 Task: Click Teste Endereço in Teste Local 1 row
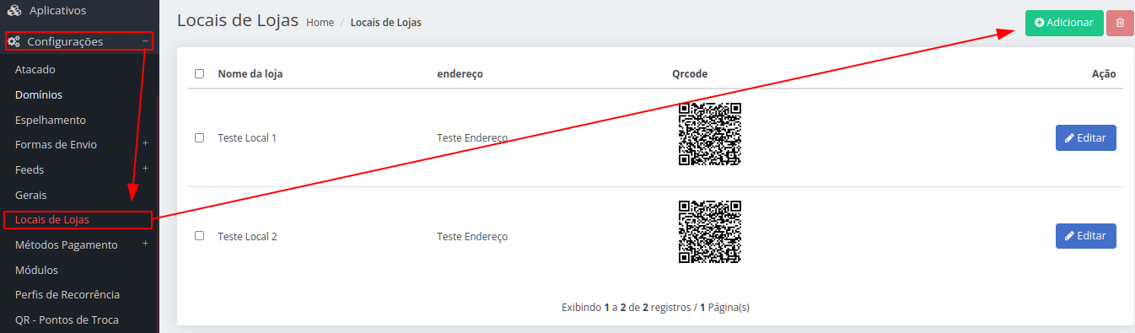point(472,137)
